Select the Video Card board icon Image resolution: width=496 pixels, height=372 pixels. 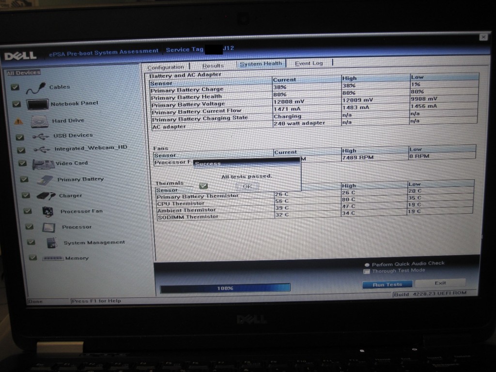[43, 165]
